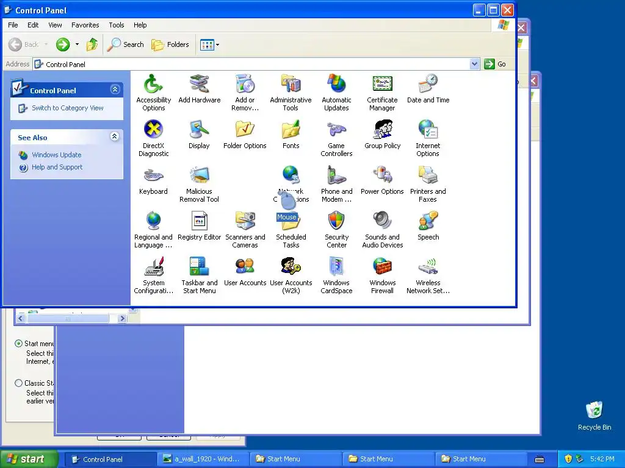This screenshot has height=468, width=625.
Task: Open the File menu
Action: tap(13, 25)
